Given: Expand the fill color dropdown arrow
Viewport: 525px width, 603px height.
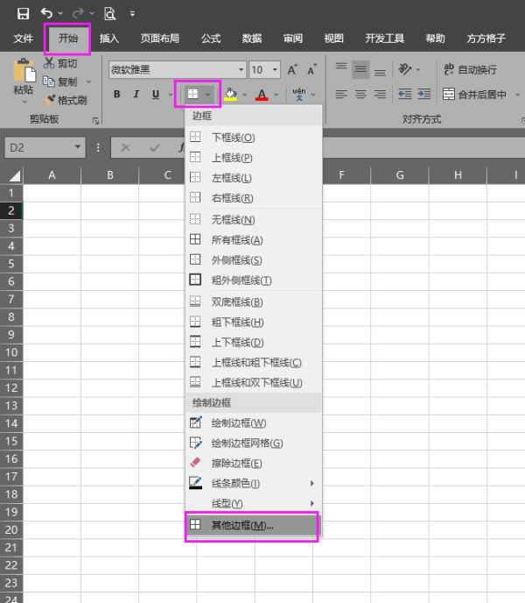Looking at the screenshot, I should click(245, 95).
